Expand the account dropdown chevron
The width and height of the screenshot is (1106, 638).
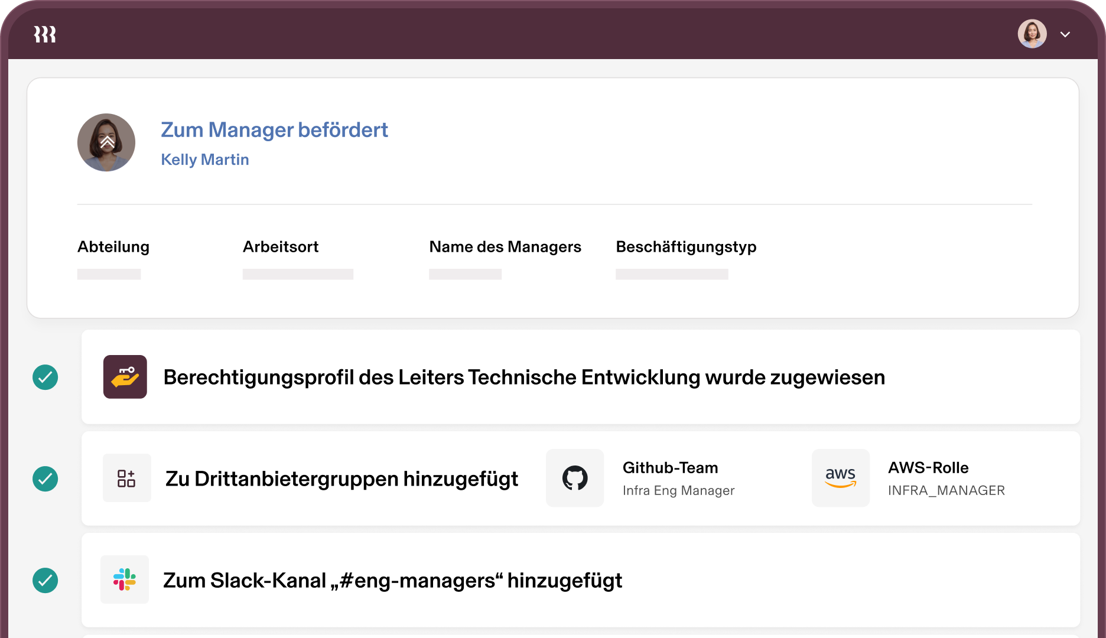(x=1065, y=34)
